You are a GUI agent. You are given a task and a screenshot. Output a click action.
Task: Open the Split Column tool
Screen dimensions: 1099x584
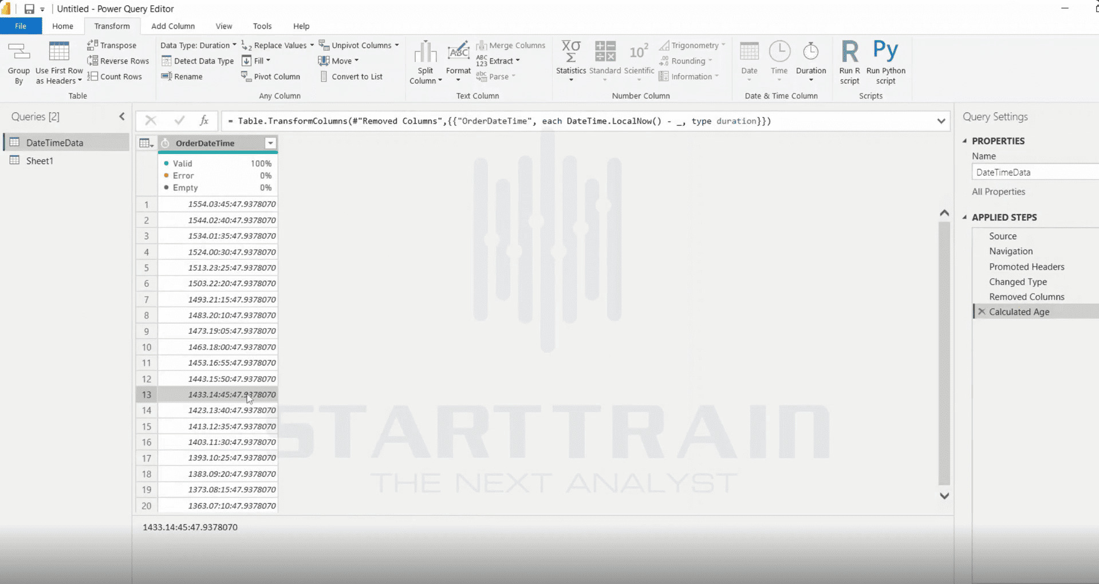425,62
